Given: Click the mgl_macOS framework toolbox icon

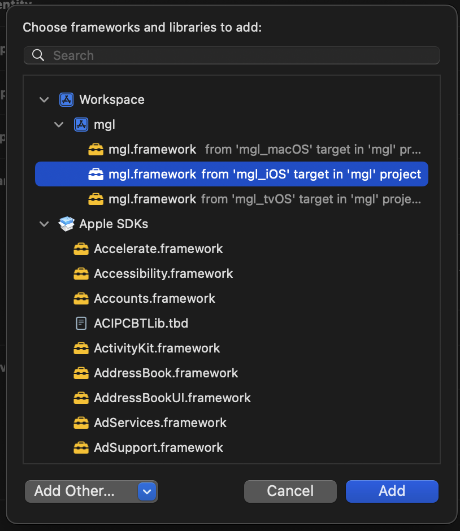Looking at the screenshot, I should 96,149.
